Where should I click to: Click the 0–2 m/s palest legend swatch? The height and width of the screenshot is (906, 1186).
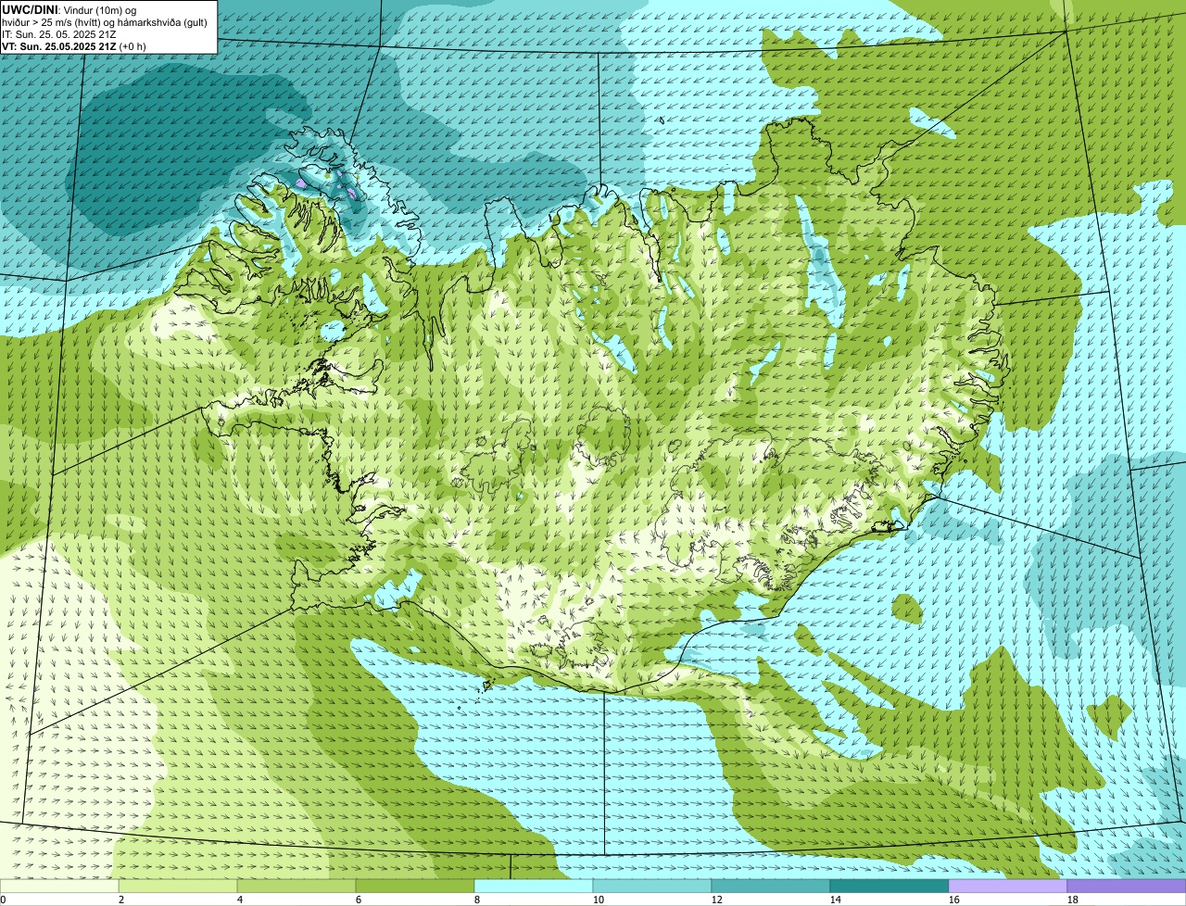[59, 886]
